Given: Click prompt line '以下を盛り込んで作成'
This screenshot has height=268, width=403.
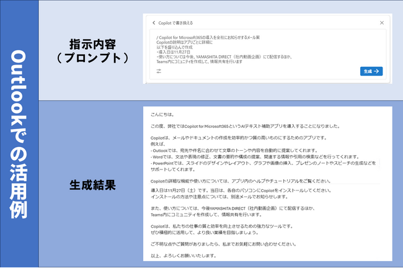Looking at the screenshot, I should (x=174, y=47).
